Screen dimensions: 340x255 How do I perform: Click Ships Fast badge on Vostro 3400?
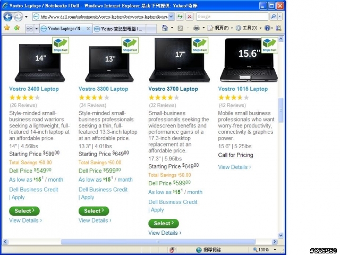pyautogui.click(x=61, y=45)
